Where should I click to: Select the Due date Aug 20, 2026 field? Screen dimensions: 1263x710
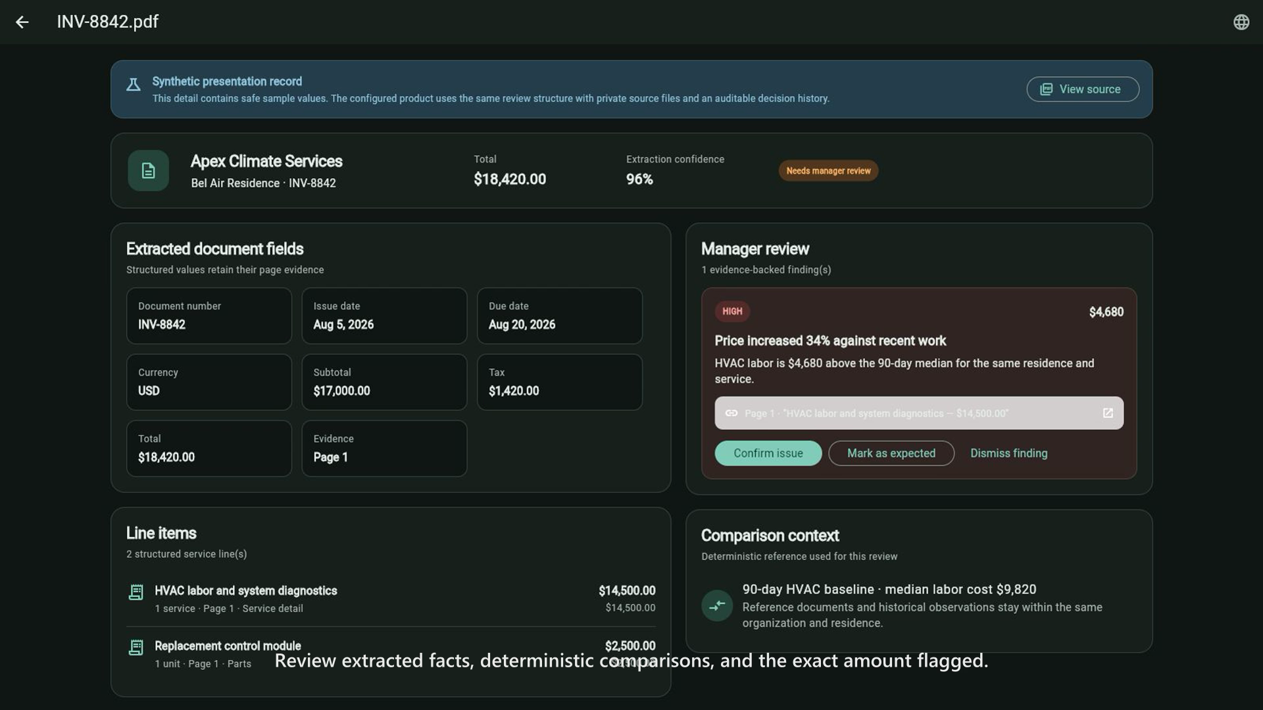coord(559,316)
